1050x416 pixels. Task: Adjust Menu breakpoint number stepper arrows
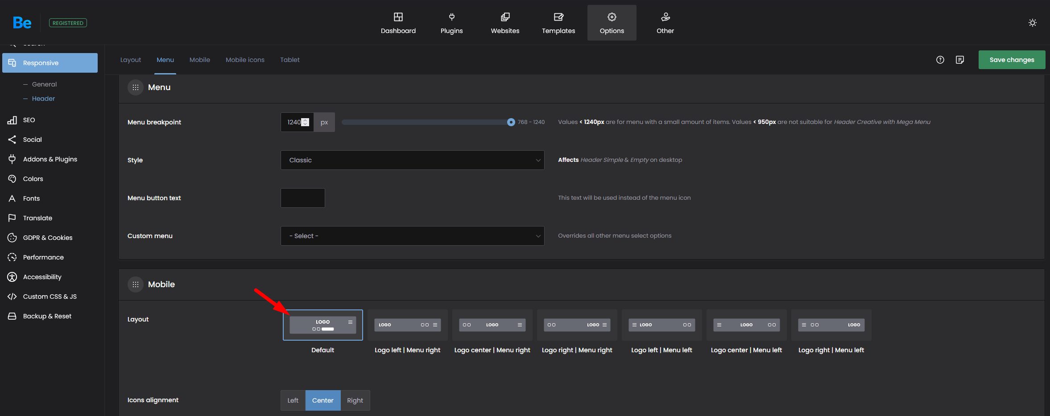click(x=305, y=122)
